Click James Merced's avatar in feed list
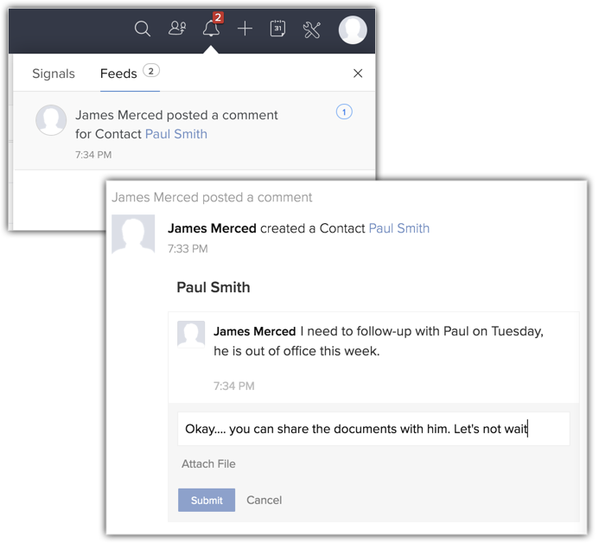The height and width of the screenshot is (543, 599). coord(51,120)
